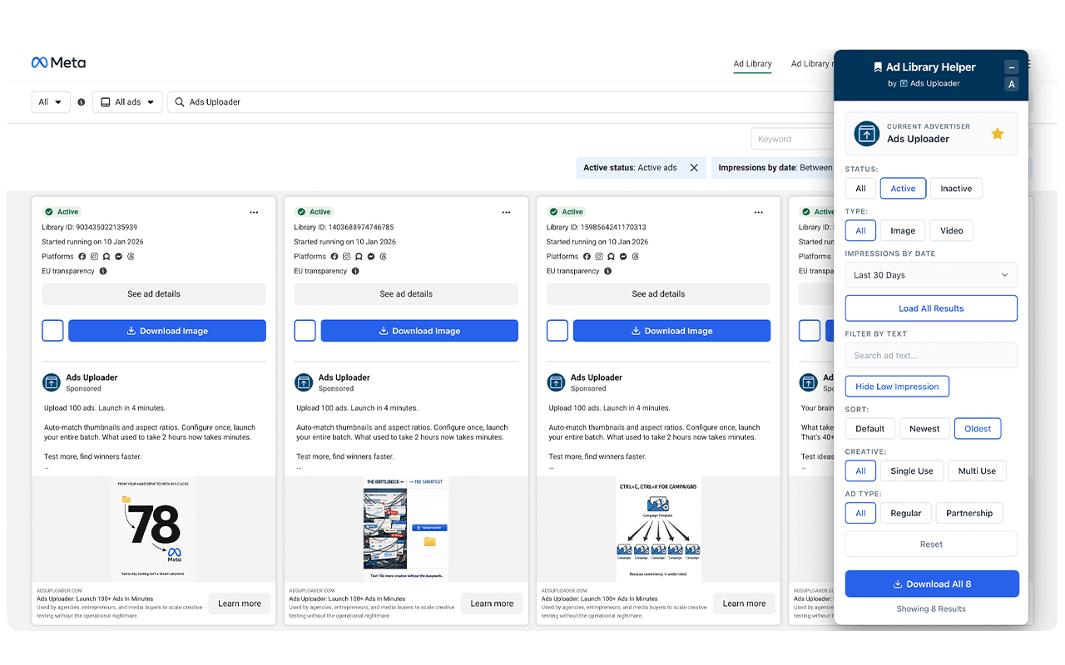Sort results by Newest

click(924, 429)
